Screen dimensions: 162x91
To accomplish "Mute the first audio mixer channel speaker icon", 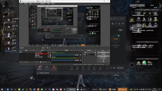I will [78, 55].
